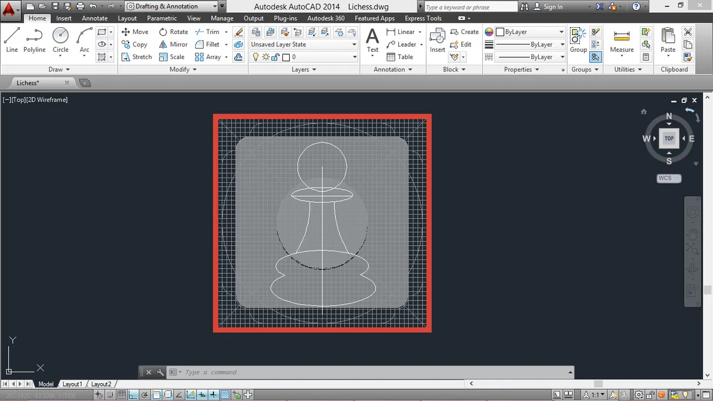Activate the Array tool
713x401 pixels.
[x=208, y=57]
